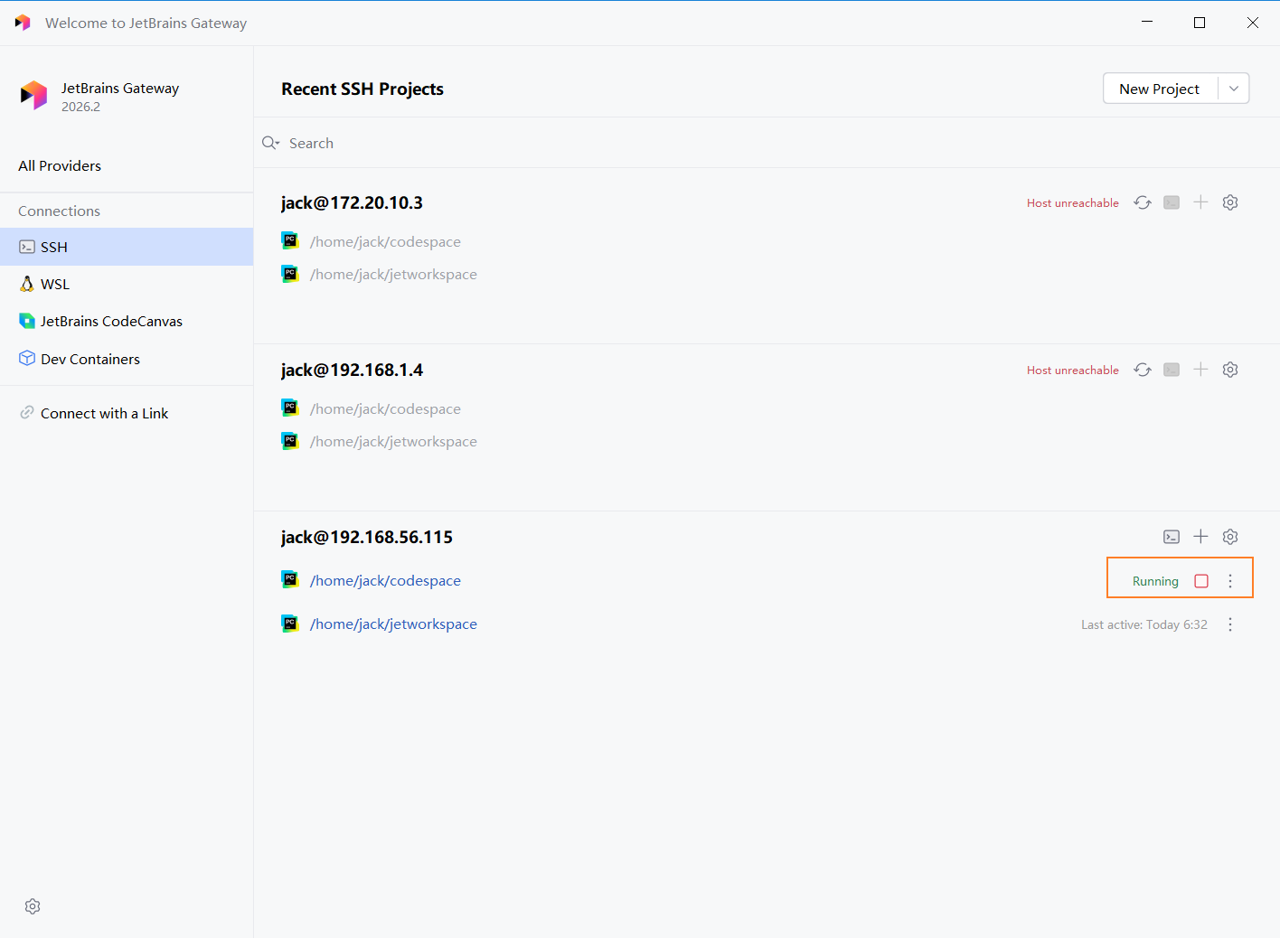Open SSH terminal icon for jack@172.20.10.3
The width and height of the screenshot is (1280, 938).
point(1172,202)
